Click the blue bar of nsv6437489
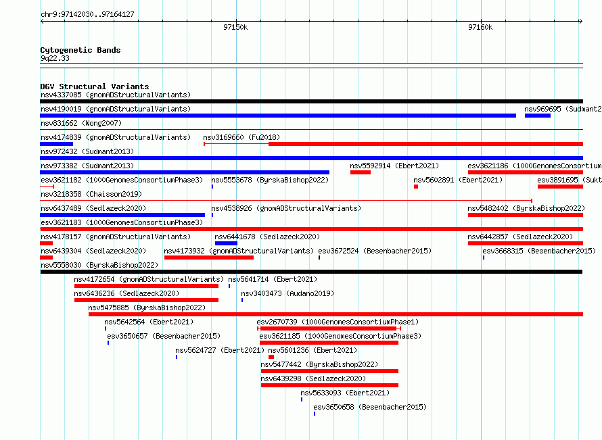Image resolution: width=602 pixels, height=440 pixels. pos(122,215)
